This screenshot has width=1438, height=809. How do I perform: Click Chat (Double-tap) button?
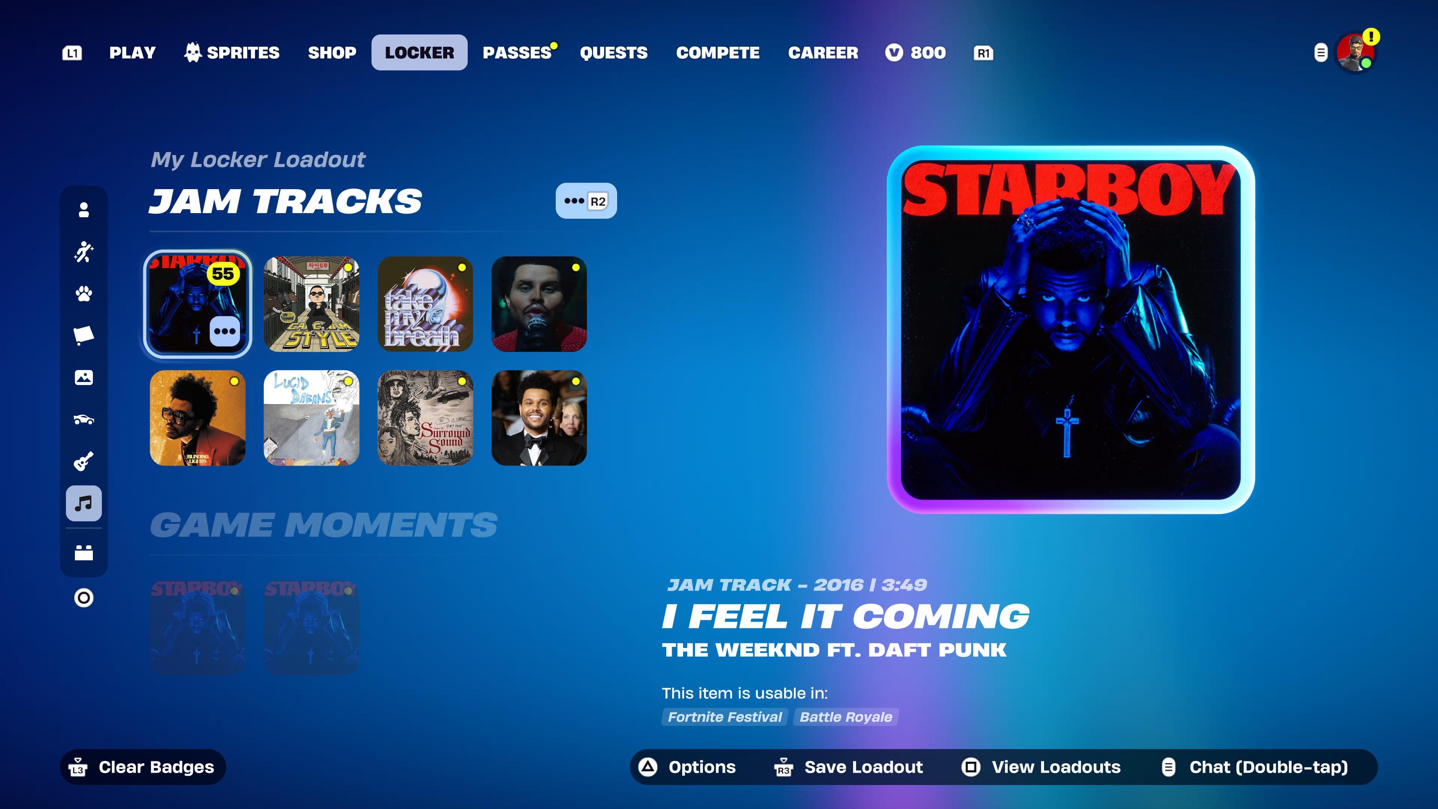[1255, 767]
